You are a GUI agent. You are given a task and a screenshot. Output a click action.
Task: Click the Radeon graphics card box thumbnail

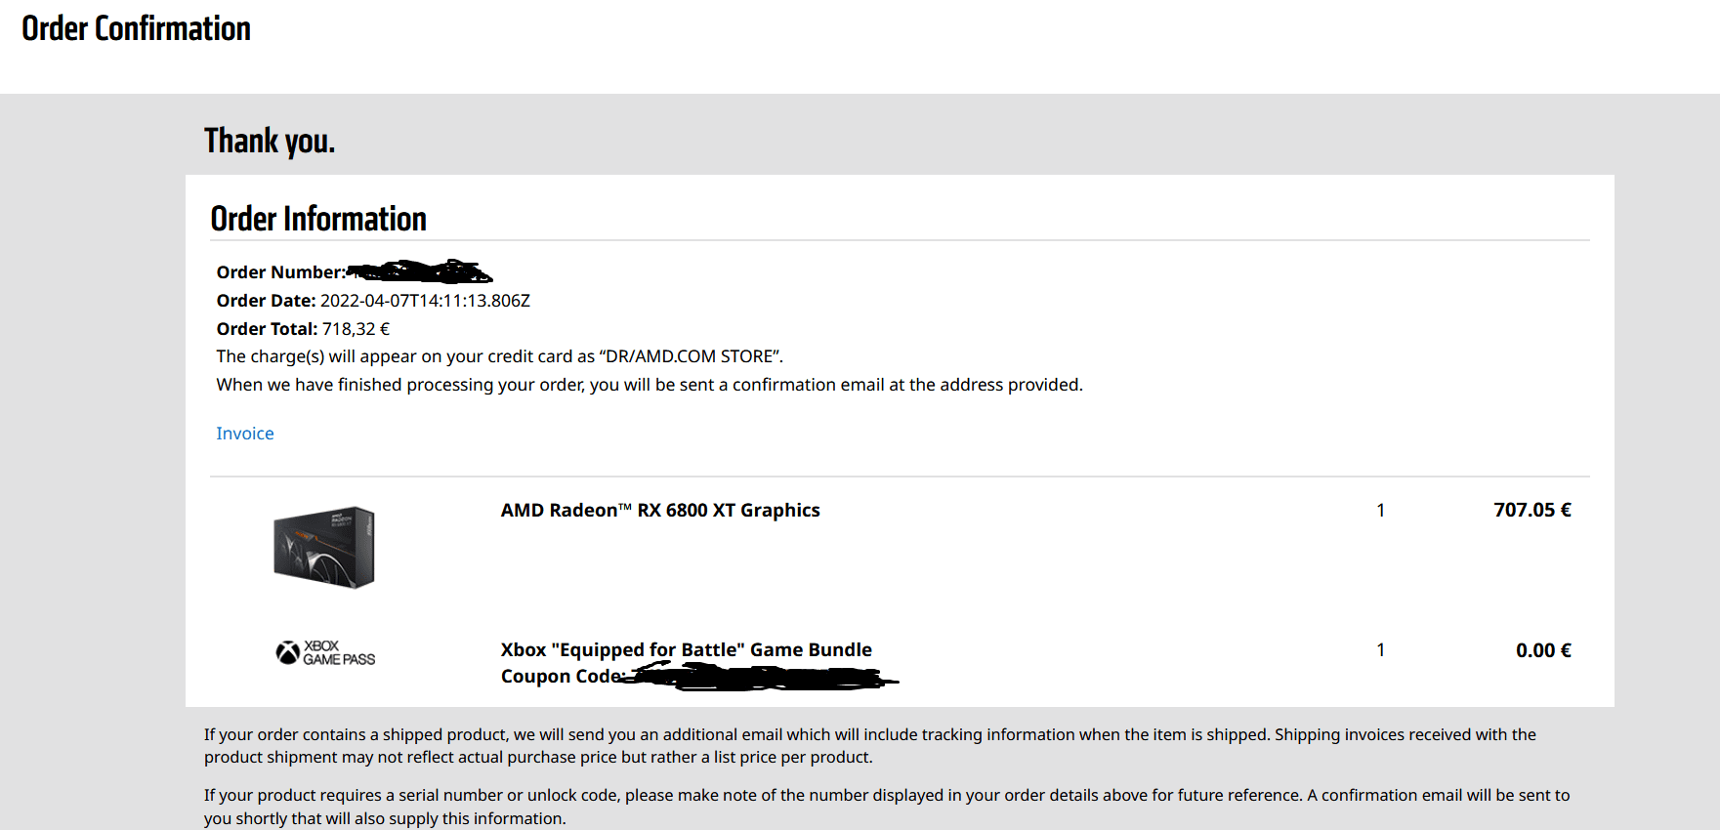click(324, 547)
